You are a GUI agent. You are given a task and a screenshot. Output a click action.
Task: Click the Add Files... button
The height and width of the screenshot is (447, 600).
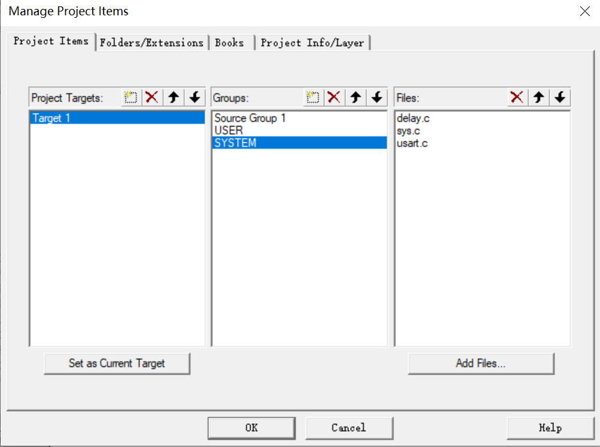[x=481, y=363]
